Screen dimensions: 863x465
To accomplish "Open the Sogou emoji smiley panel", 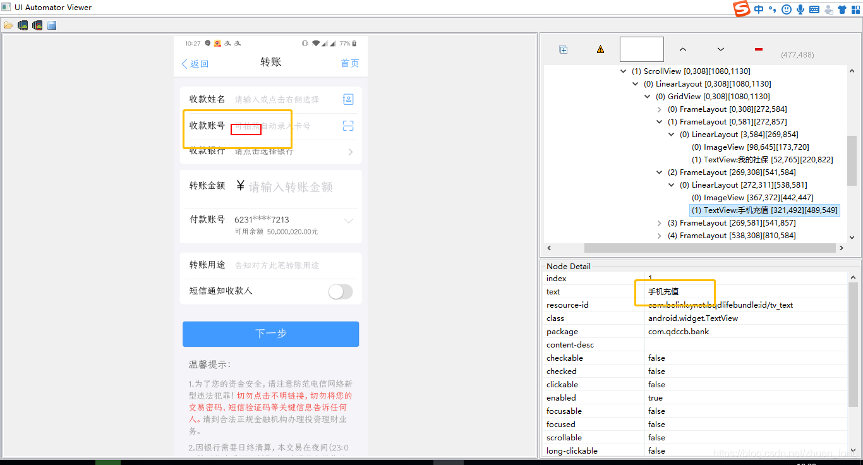I will click(787, 9).
